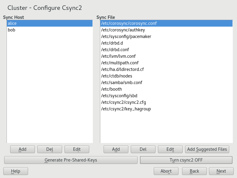Viewport: 237px width, 178px height.
Task: Click Add button under Sync File
Action: 116,149
